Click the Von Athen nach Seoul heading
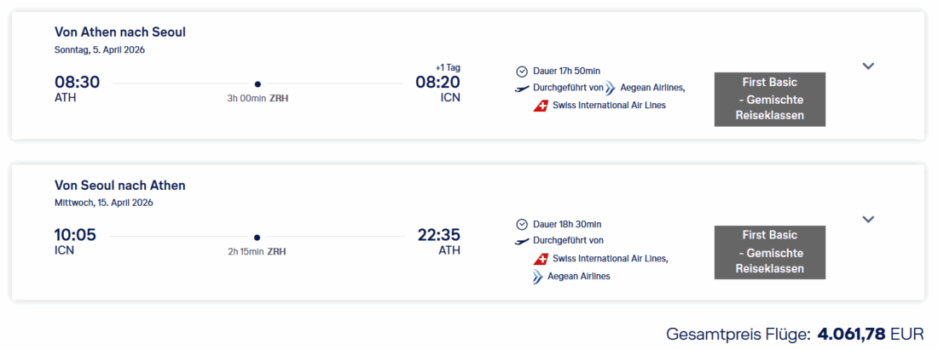 [x=120, y=32]
